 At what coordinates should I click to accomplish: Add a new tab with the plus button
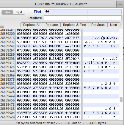click(x=120, y=4)
